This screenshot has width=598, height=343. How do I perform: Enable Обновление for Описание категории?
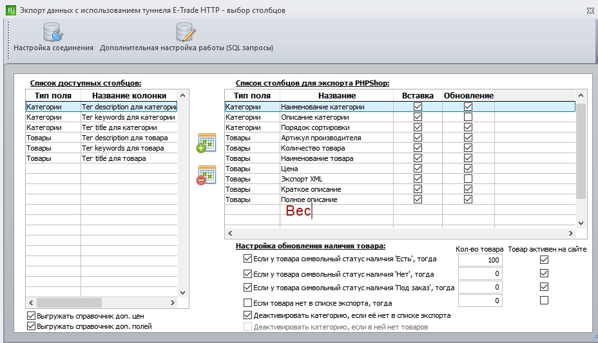click(x=468, y=117)
